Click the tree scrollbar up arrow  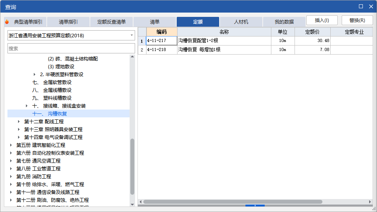point(132,57)
